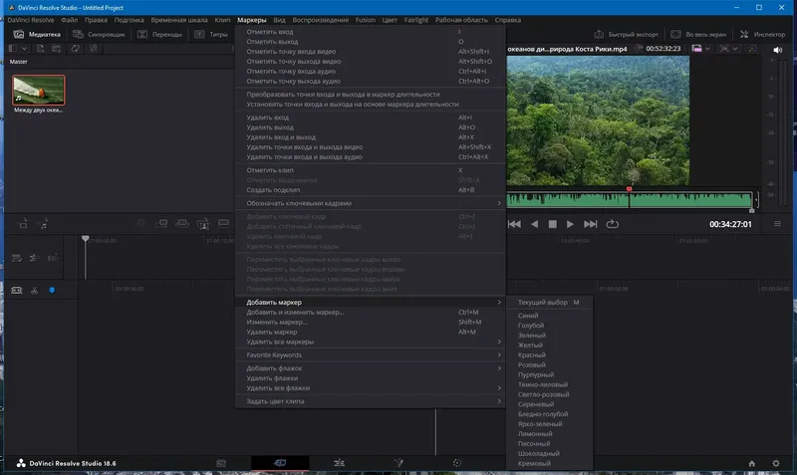Toggle the blue marker flag button in timeline

pos(52,290)
